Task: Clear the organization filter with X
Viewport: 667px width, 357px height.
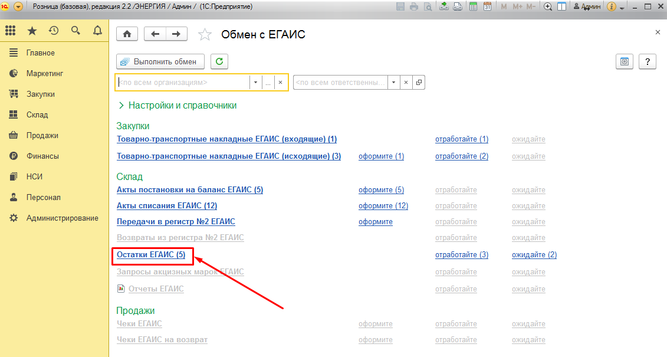Action: coord(281,83)
